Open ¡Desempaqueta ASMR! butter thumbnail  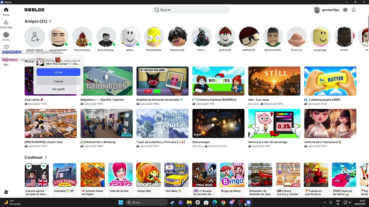click(330, 81)
